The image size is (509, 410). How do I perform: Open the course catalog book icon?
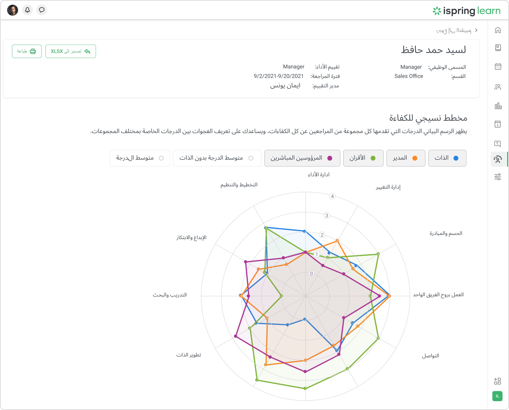pyautogui.click(x=498, y=48)
